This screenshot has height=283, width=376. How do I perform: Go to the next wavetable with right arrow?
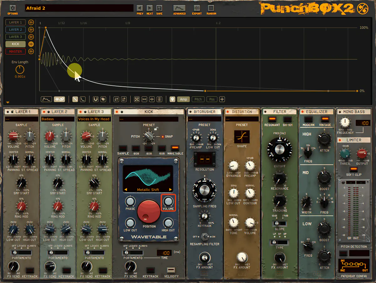170,190
